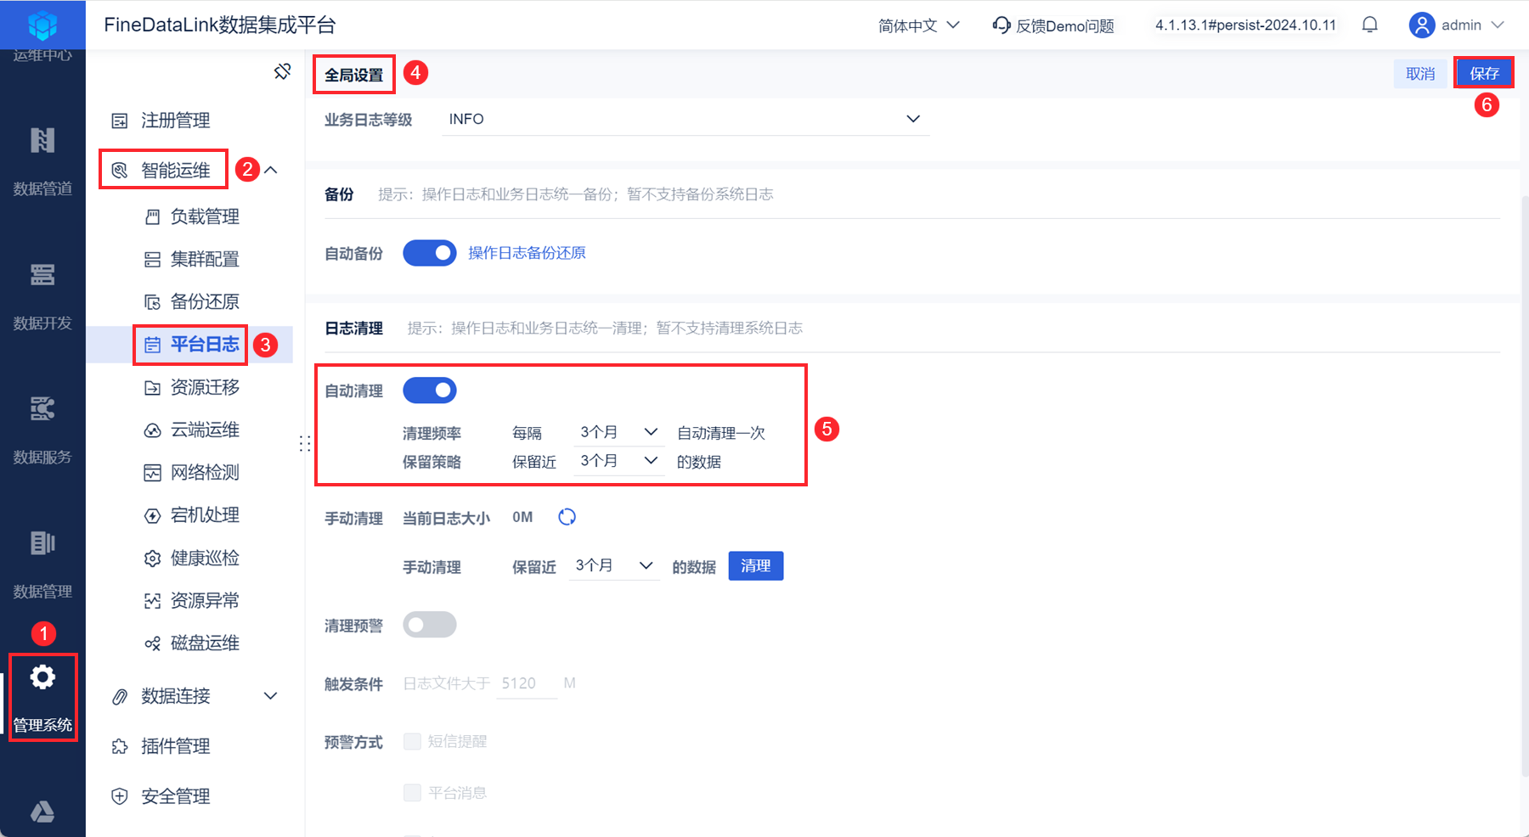The height and width of the screenshot is (837, 1529).
Task: Open the 数据管理 module icon
Action: [x=42, y=542]
